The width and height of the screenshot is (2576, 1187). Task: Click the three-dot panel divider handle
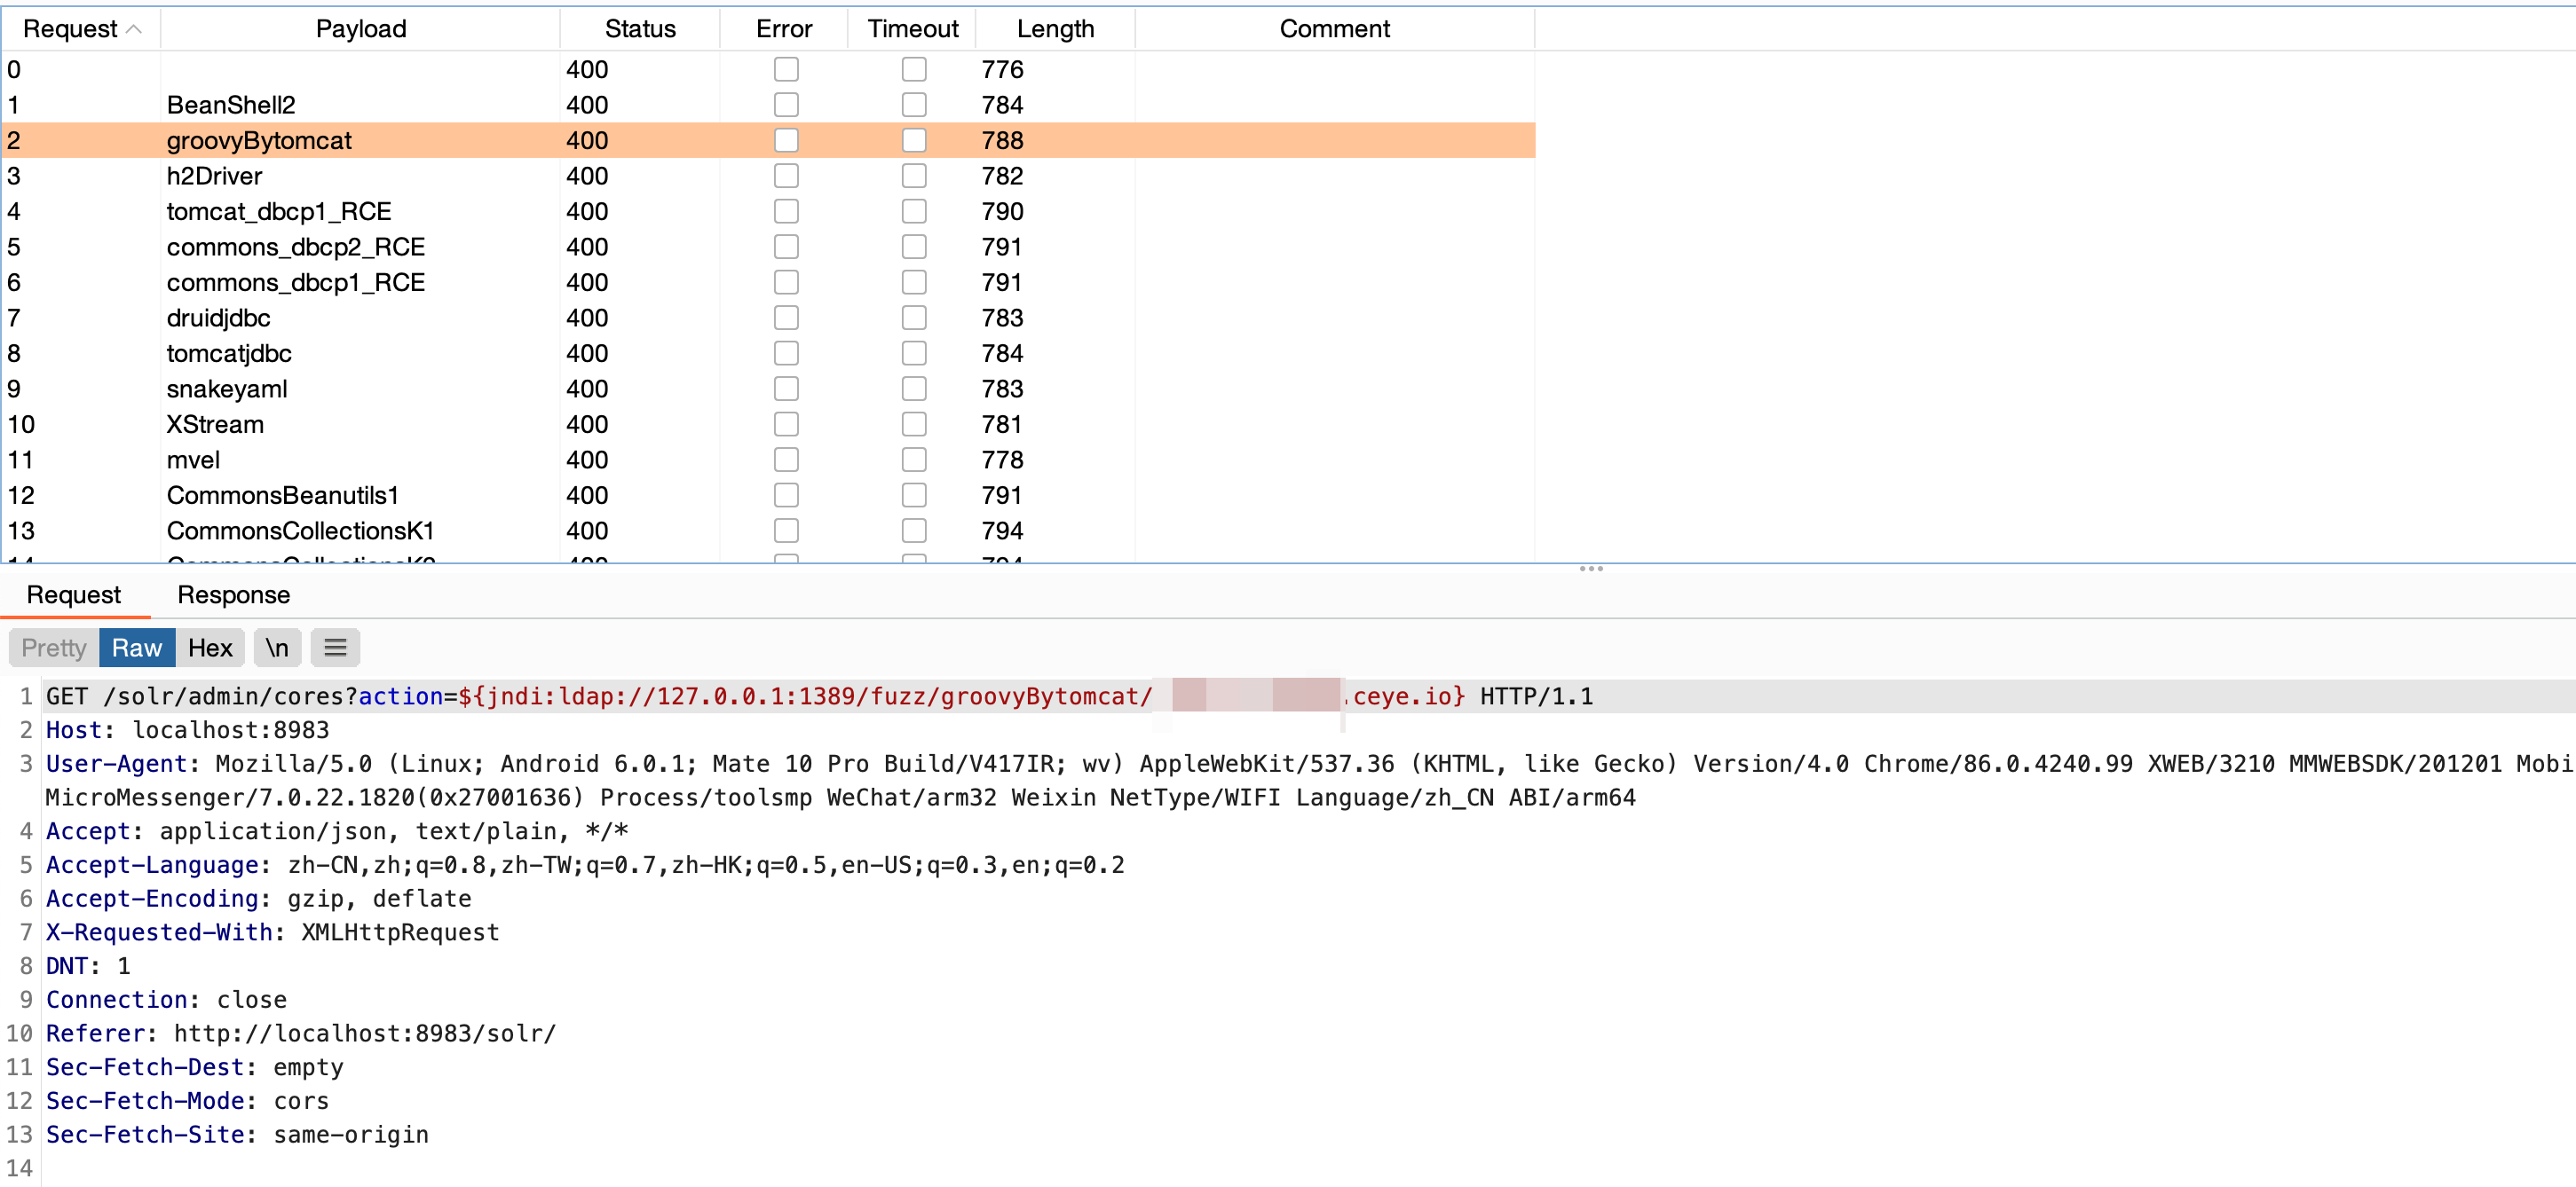pyautogui.click(x=1590, y=569)
